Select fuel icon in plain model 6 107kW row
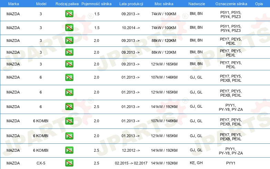The width and height of the screenshot is (270, 169). pyautogui.click(x=69, y=77)
